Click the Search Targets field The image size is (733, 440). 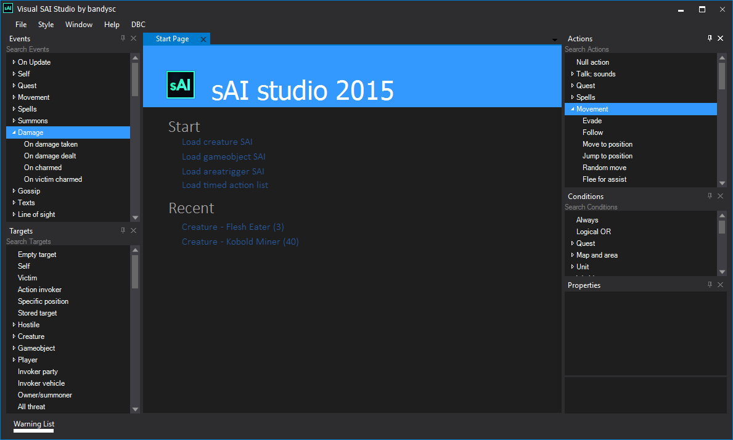tap(68, 242)
